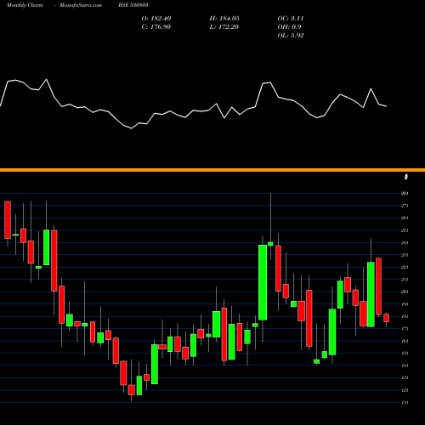Select the close price C: 176.90
425x425 pixels.
click(156, 27)
